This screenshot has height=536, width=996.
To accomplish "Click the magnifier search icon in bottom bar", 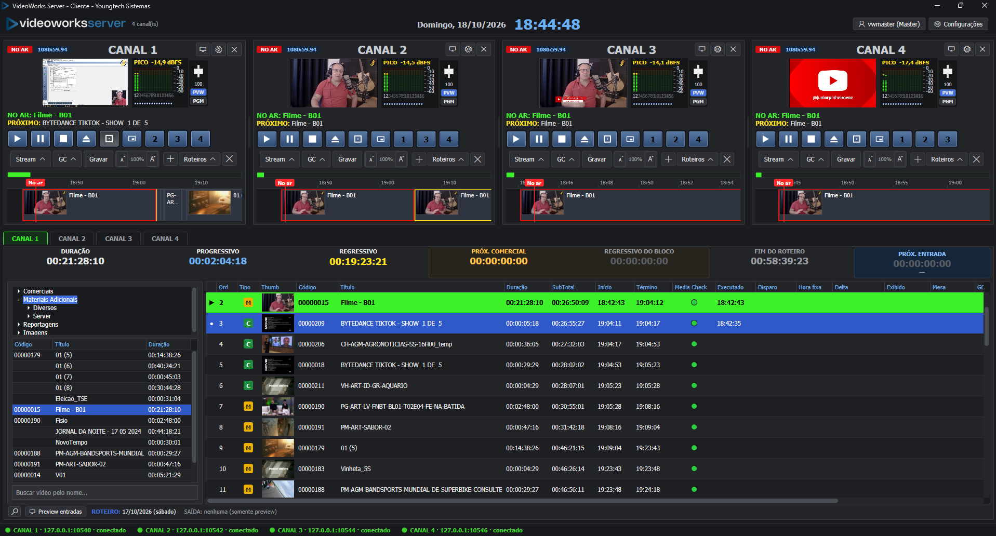I will coord(15,512).
